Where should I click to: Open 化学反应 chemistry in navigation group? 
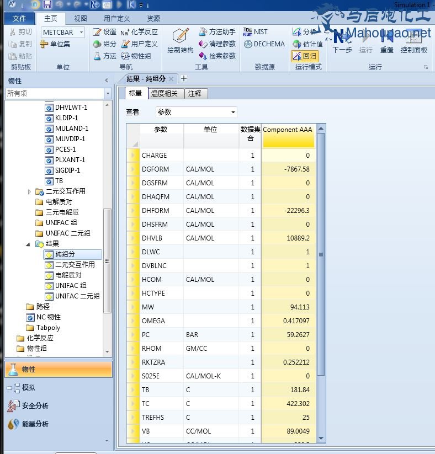click(x=139, y=32)
